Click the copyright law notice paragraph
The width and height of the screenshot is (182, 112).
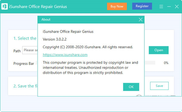click(x=90, y=68)
